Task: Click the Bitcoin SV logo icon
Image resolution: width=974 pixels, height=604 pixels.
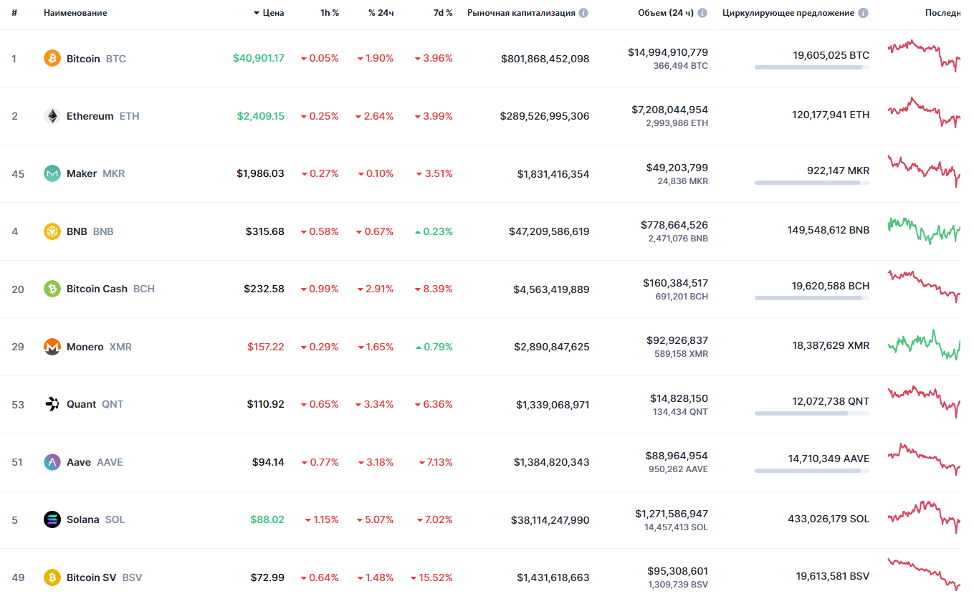Action: point(52,577)
